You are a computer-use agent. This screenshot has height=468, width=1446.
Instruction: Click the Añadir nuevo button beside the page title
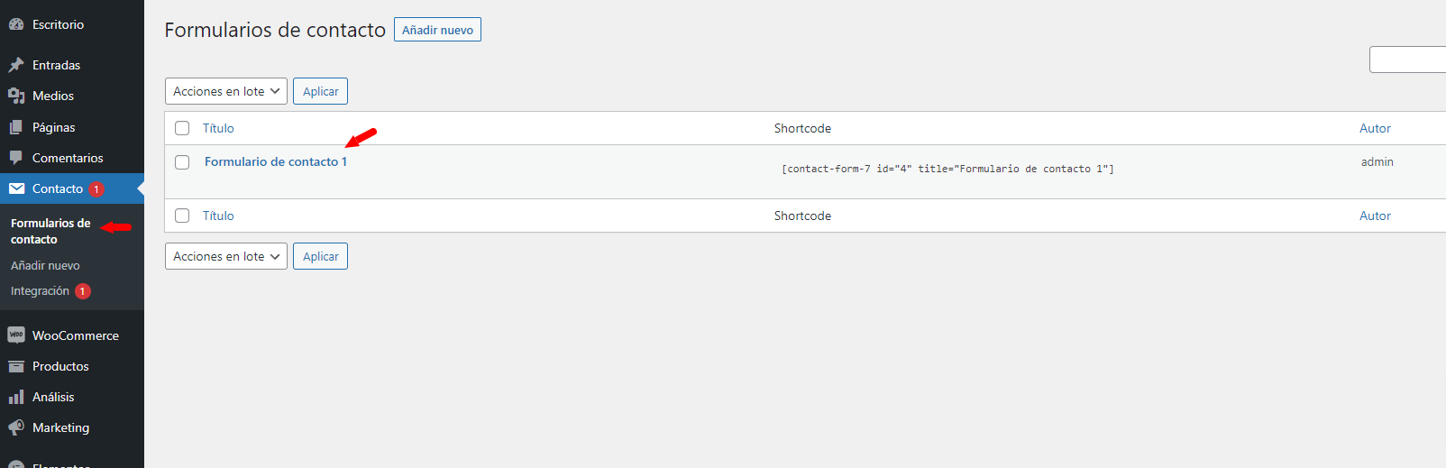pyautogui.click(x=437, y=30)
